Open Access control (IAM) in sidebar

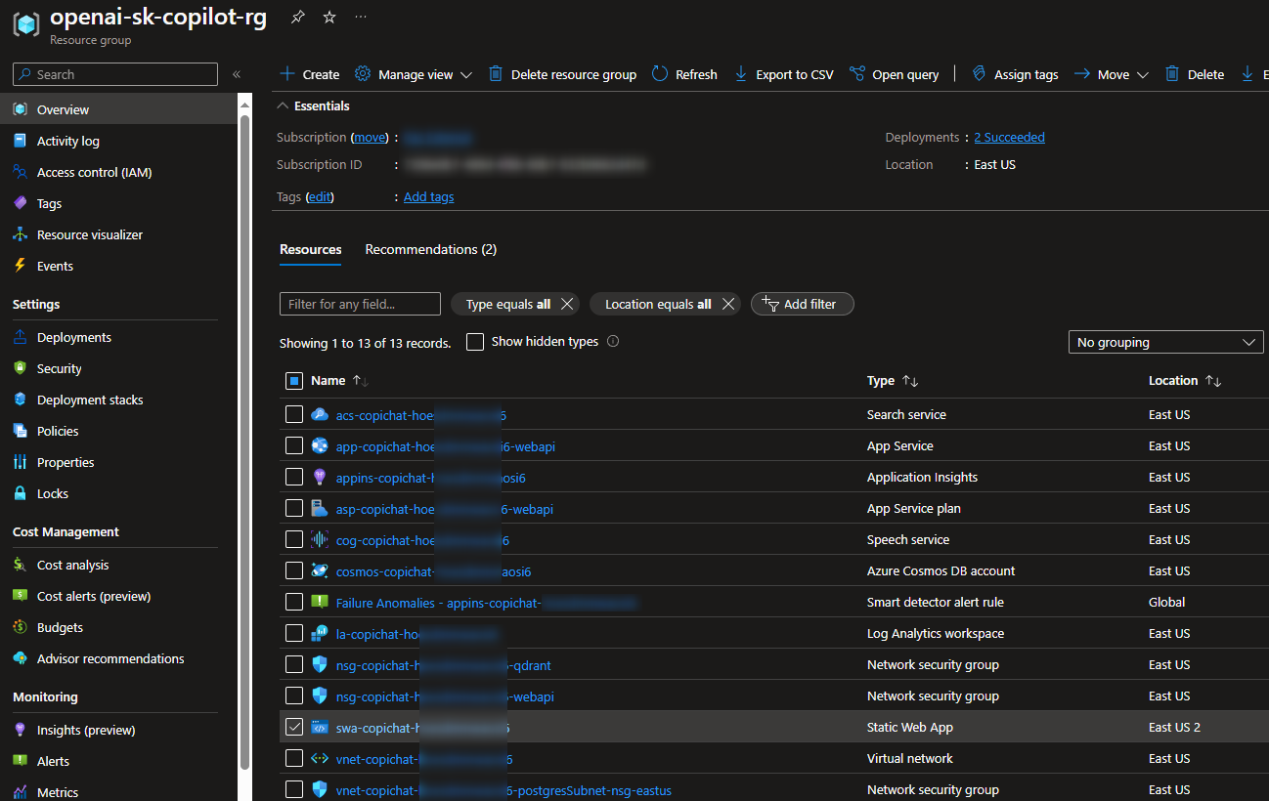[94, 172]
